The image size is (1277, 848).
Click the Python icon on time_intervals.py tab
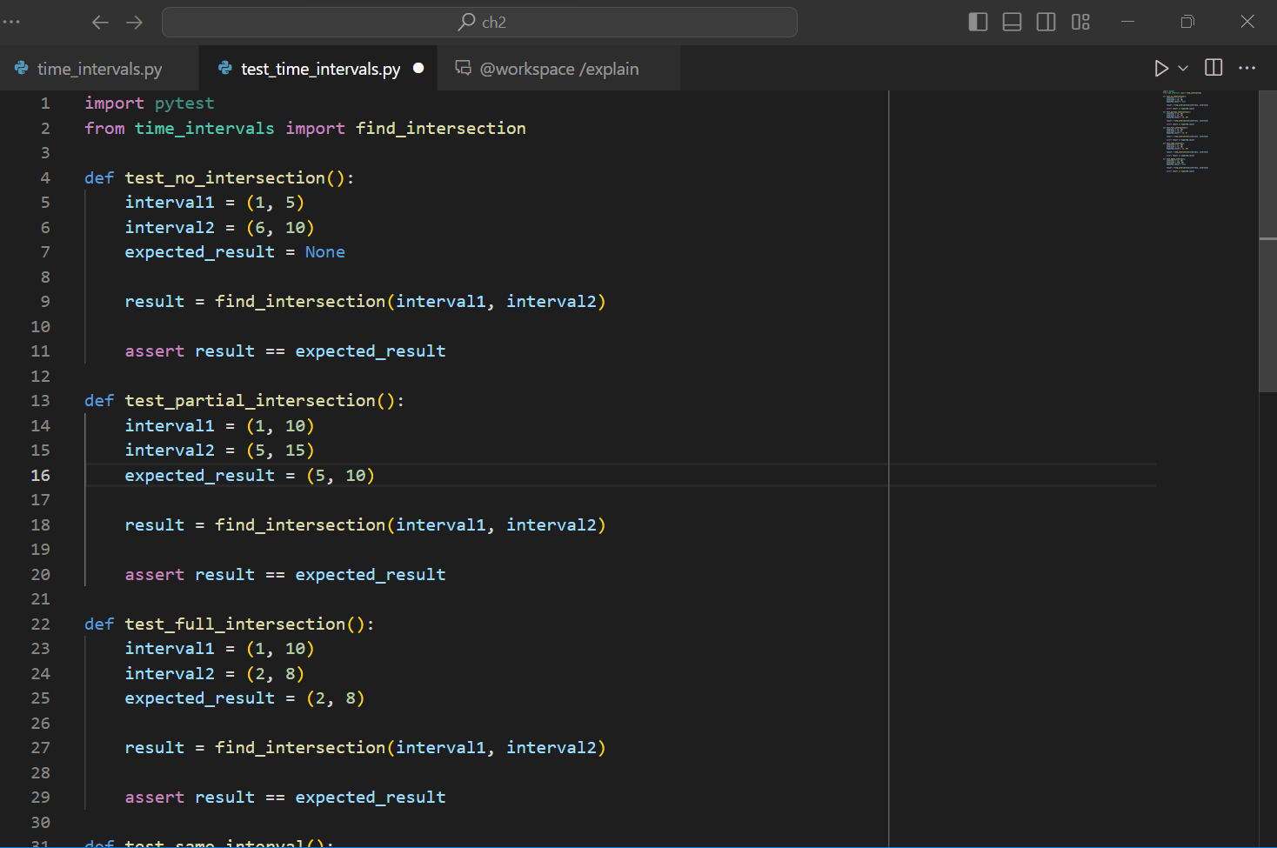coord(22,68)
